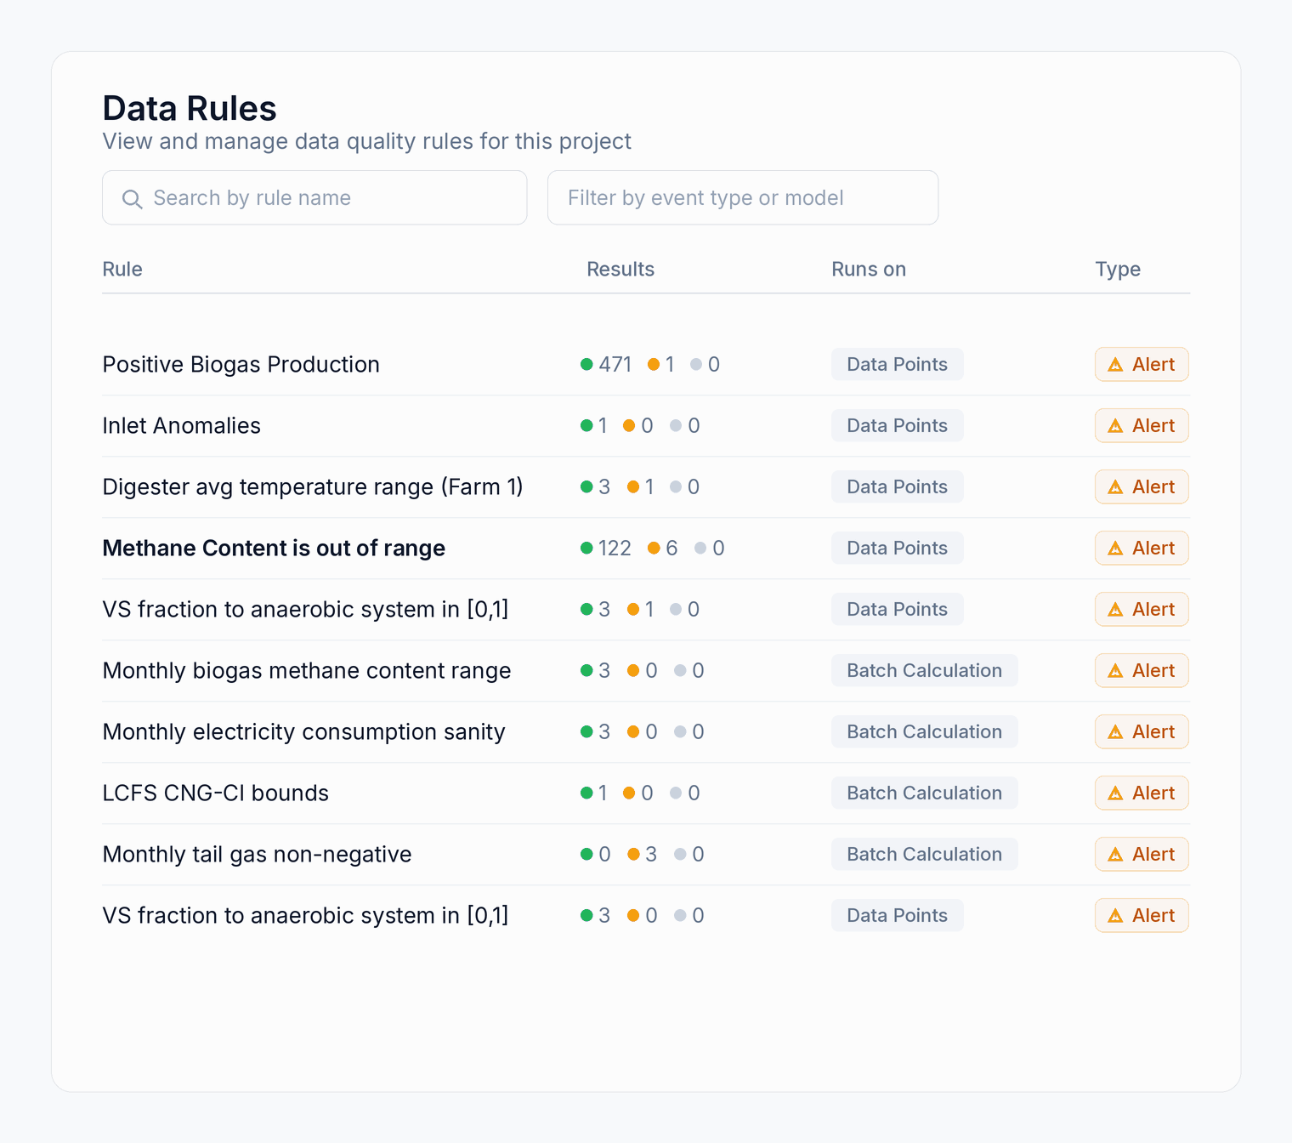The image size is (1292, 1143).
Task: Click the Rule column header
Action: pyautogui.click(x=122, y=269)
